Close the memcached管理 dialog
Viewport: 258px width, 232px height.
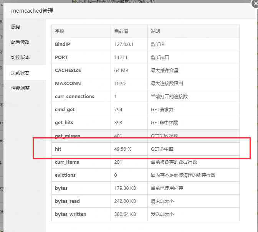255,4
